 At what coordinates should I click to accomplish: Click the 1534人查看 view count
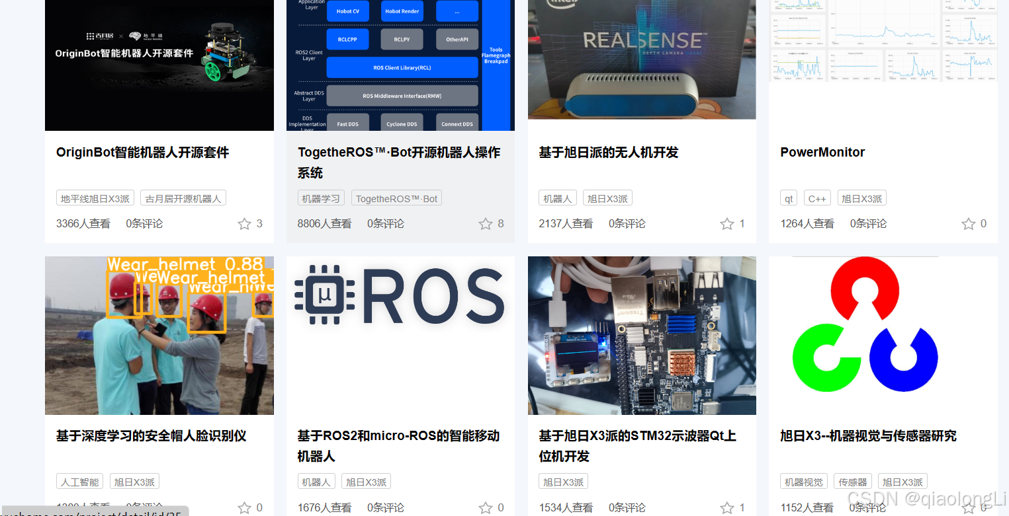[x=566, y=508]
